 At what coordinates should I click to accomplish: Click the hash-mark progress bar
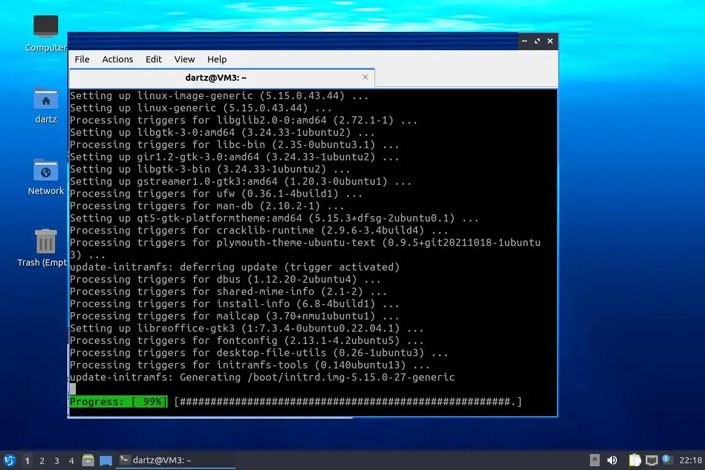pos(348,401)
